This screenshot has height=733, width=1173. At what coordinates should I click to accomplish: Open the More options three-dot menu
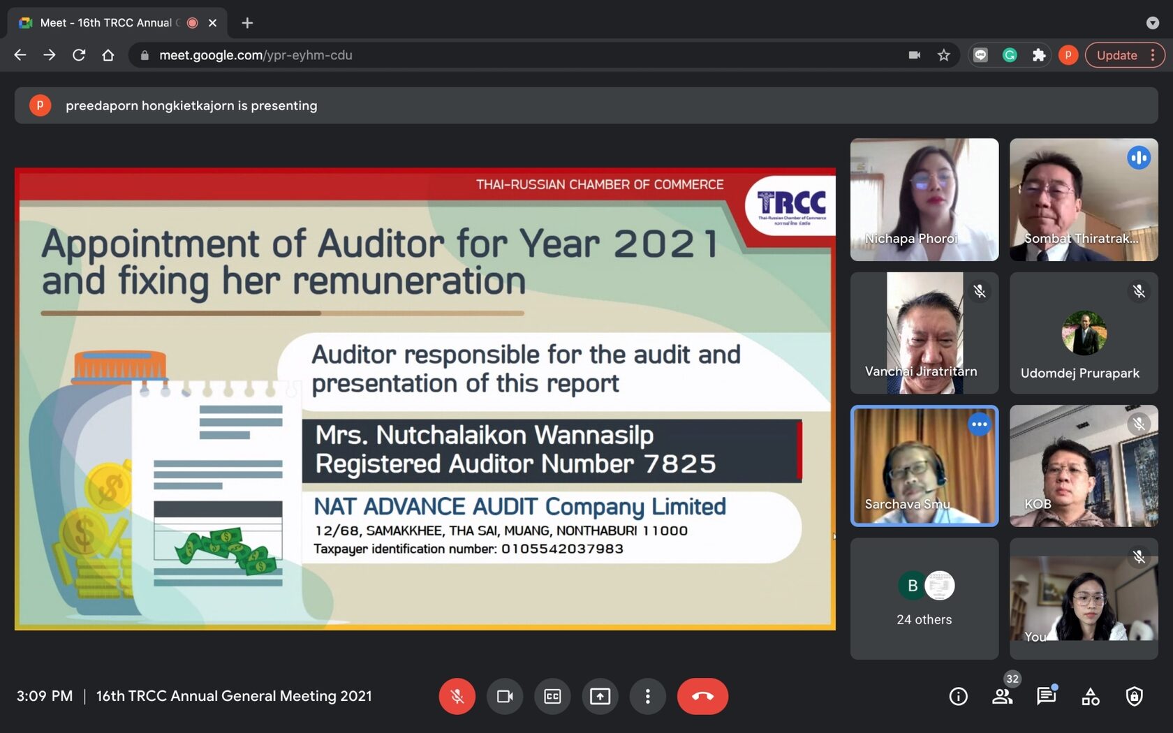click(x=647, y=696)
